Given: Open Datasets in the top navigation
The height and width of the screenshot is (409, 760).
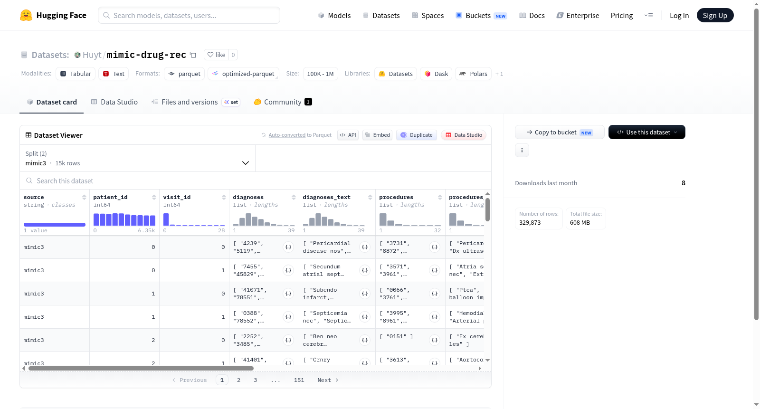Looking at the screenshot, I should pyautogui.click(x=381, y=15).
